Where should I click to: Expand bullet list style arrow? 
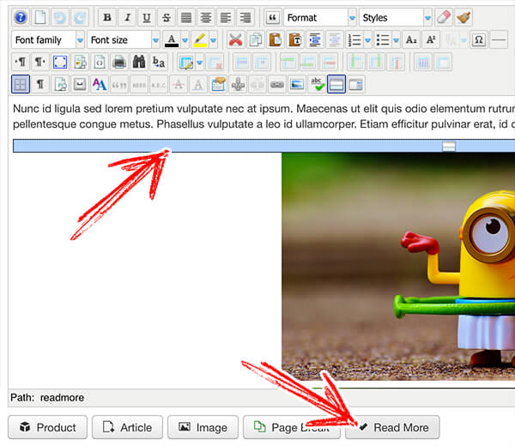[x=396, y=40]
